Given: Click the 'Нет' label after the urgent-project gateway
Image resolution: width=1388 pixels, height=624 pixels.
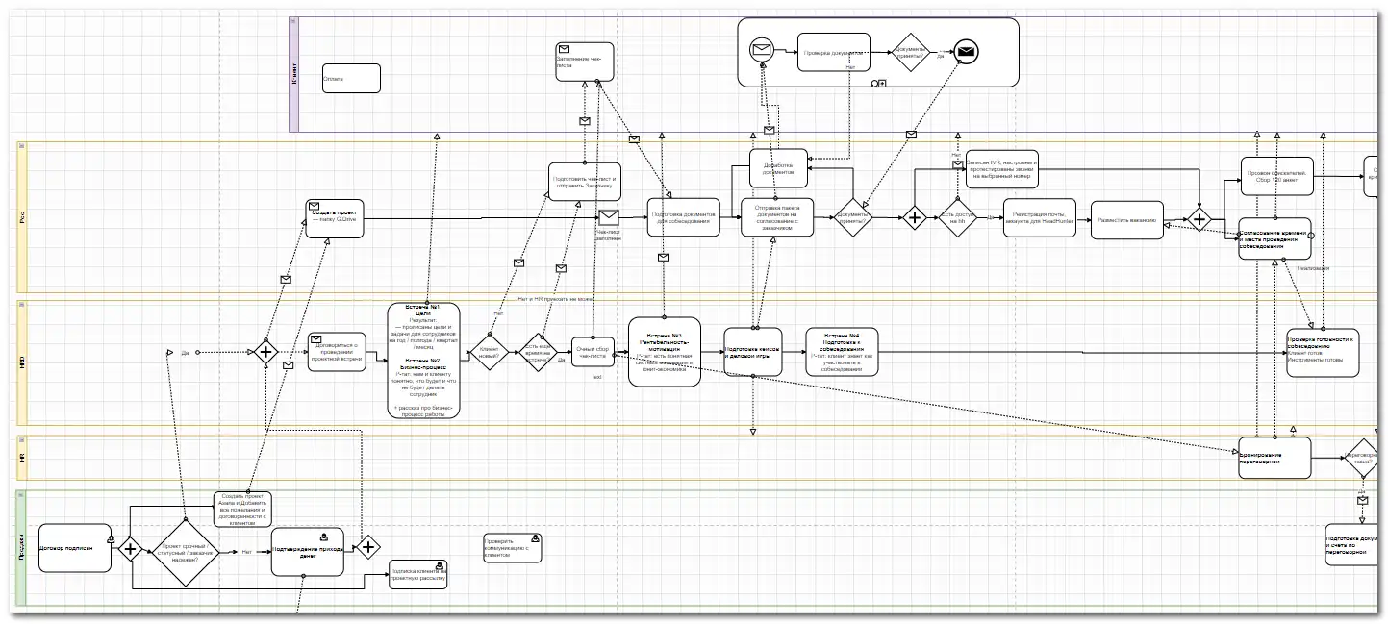Looking at the screenshot, I should [x=247, y=552].
